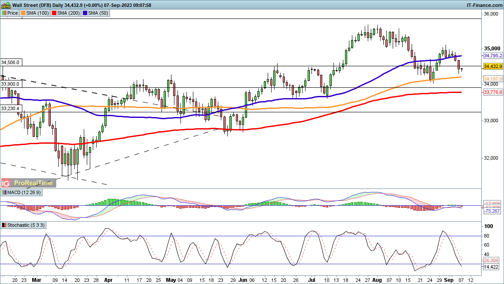Select the SMA (50) indicator label
The image size is (504, 284).
tap(98, 13)
